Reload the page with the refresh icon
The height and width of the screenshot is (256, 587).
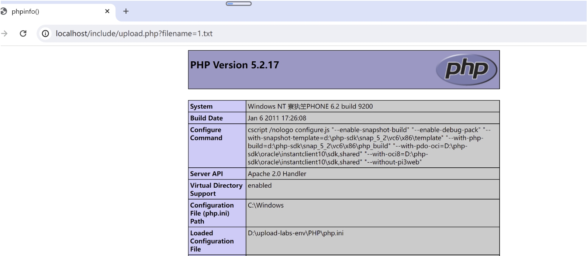click(23, 34)
